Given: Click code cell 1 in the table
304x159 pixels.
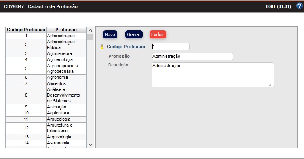Looking at the screenshot, I should (x=26, y=36).
